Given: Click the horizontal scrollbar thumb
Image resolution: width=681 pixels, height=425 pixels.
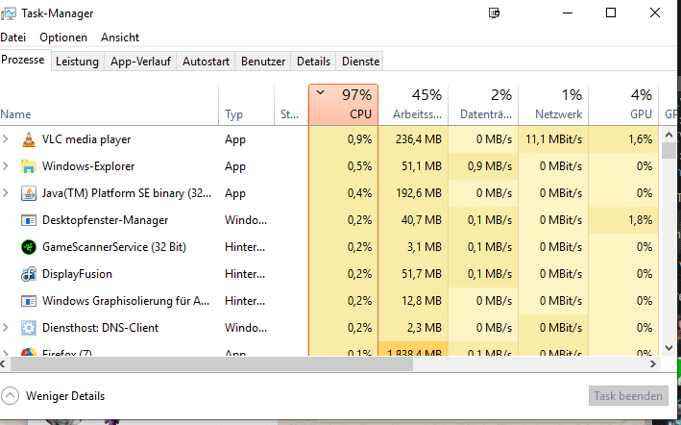Looking at the screenshot, I should coord(211,364).
